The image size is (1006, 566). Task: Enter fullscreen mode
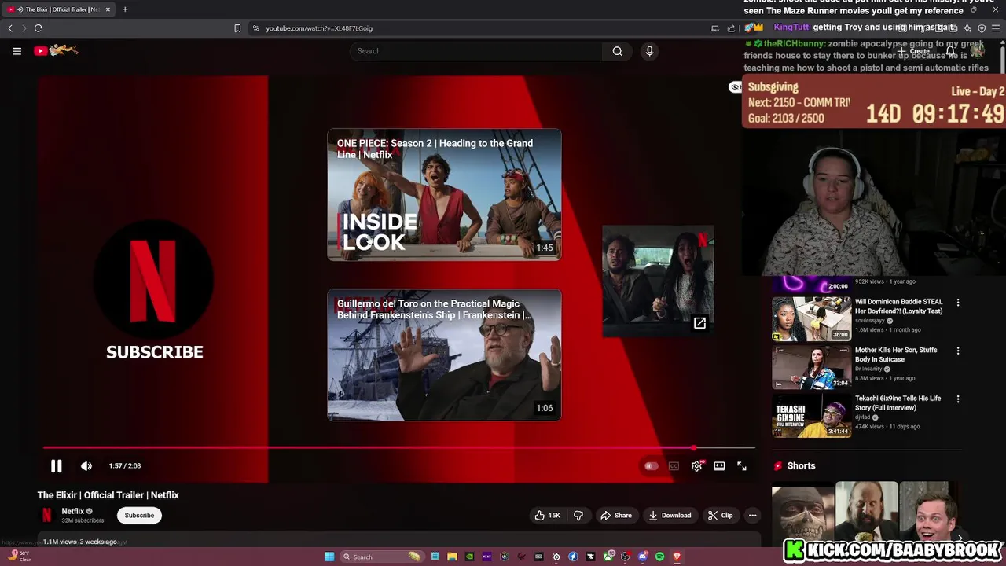(742, 466)
